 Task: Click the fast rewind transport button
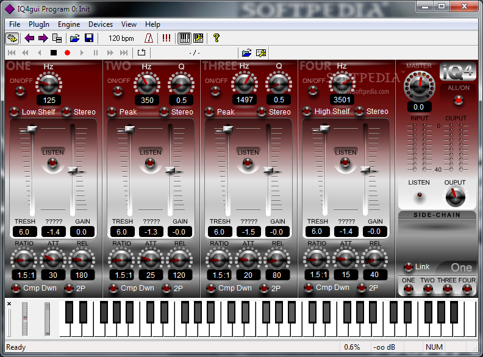click(x=25, y=52)
